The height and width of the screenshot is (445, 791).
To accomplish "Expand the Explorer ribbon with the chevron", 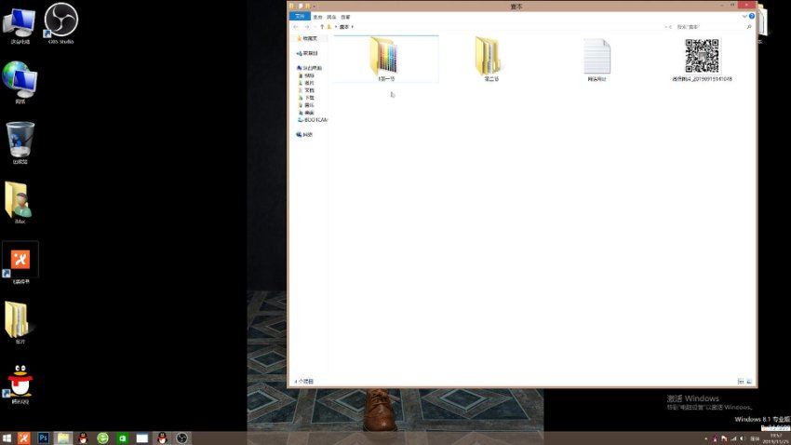I will [744, 16].
